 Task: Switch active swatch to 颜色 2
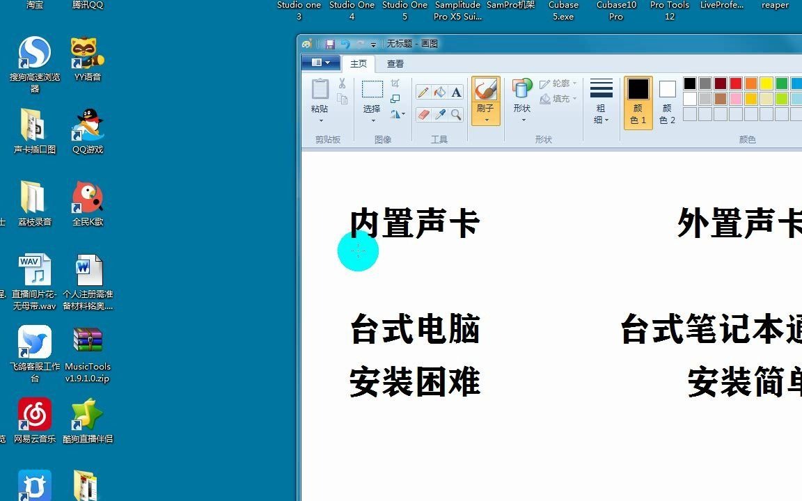(666, 103)
